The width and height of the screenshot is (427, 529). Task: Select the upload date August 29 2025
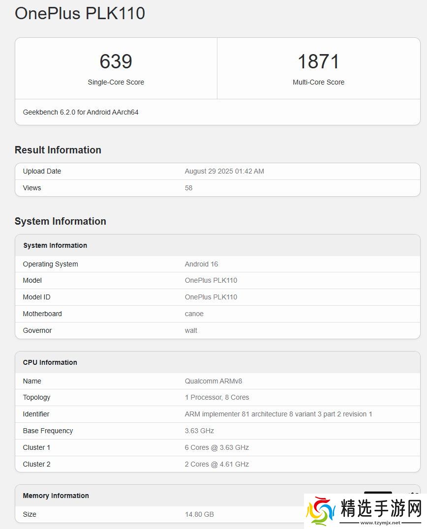[224, 171]
